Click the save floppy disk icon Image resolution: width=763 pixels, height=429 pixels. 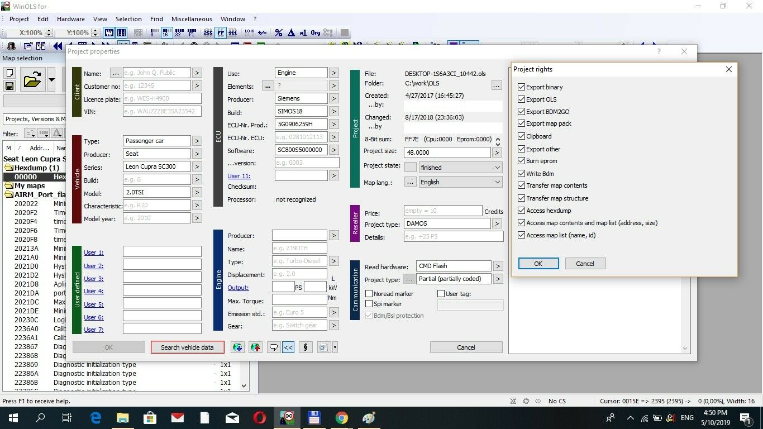click(9, 86)
